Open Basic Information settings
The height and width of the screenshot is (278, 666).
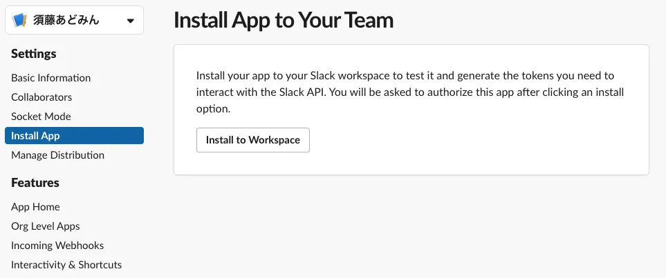click(51, 78)
